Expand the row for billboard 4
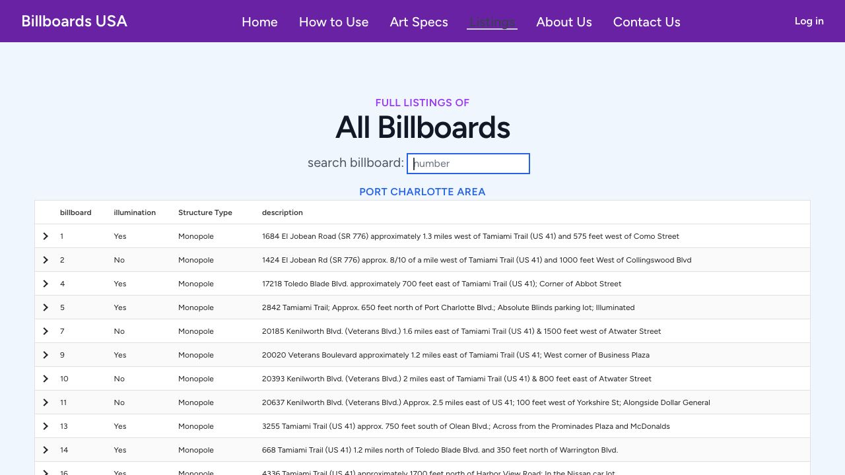Viewport: 845px width, 475px height. 46,284
